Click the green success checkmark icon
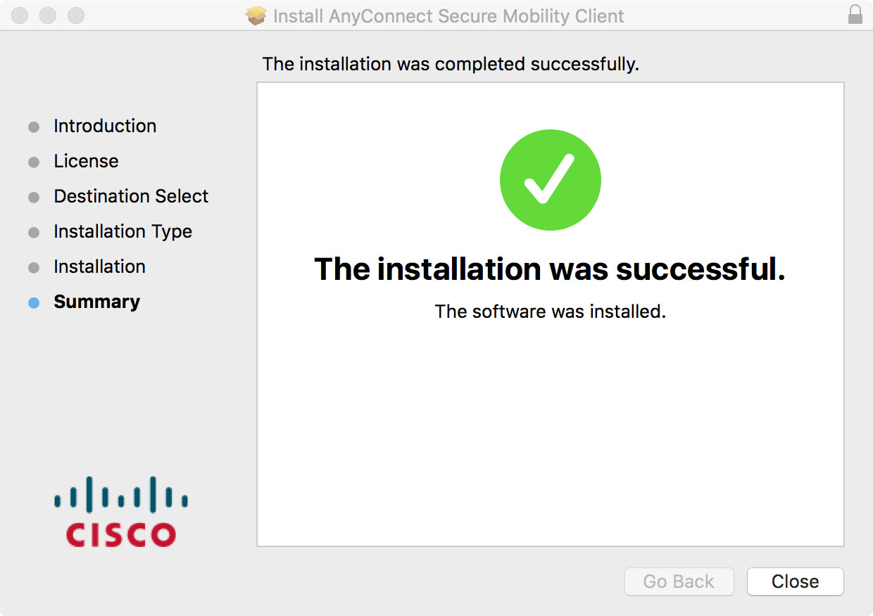 pos(550,180)
